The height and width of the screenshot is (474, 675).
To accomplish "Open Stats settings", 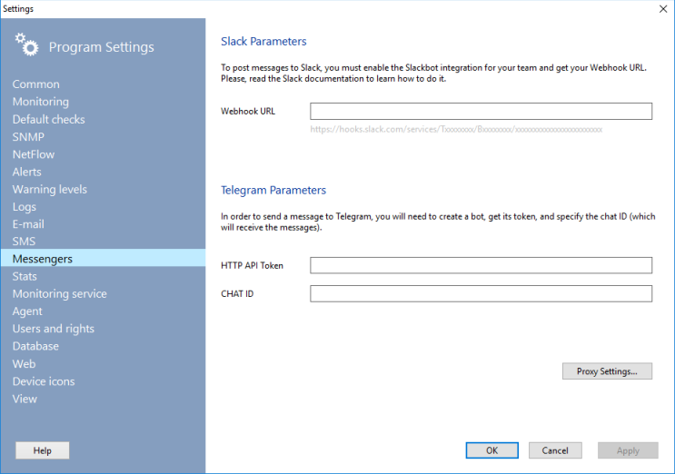I will (25, 276).
